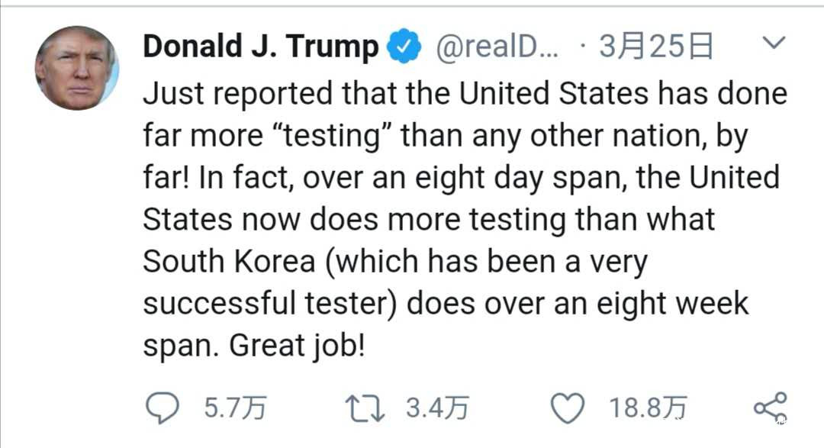Image resolution: width=824 pixels, height=448 pixels.
Task: Click the @realD... handle
Action: coord(497,48)
